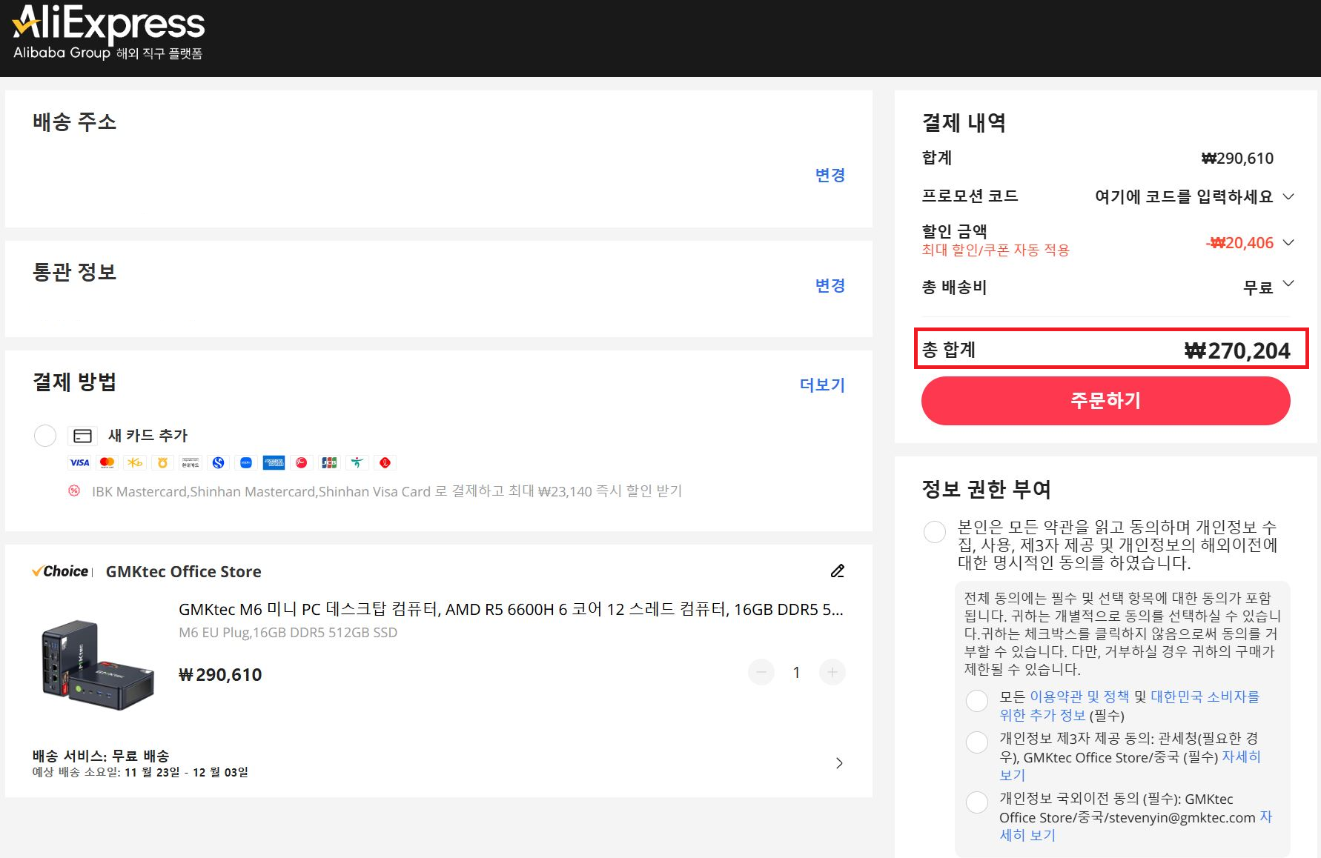Expand the 총 배송비 shipping fee chevron
This screenshot has width=1321, height=858.
[x=1288, y=283]
